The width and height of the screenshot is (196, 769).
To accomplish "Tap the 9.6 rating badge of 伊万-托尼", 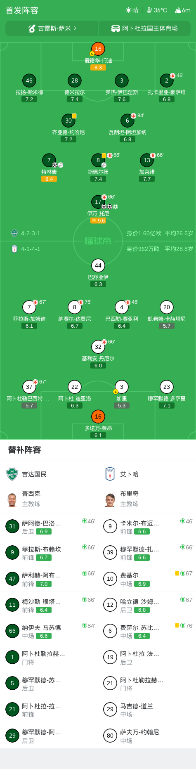I will (x=98, y=221).
